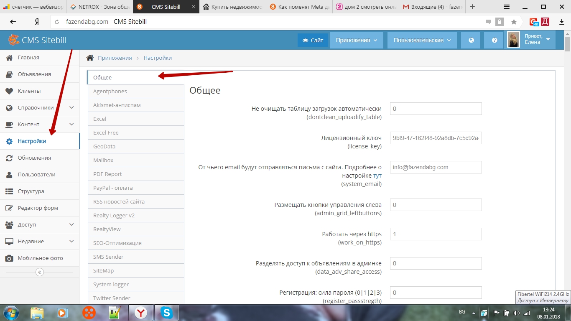This screenshot has height=321, width=571.
Task: Expand the Доступ sidebar chevron
Action: point(71,224)
